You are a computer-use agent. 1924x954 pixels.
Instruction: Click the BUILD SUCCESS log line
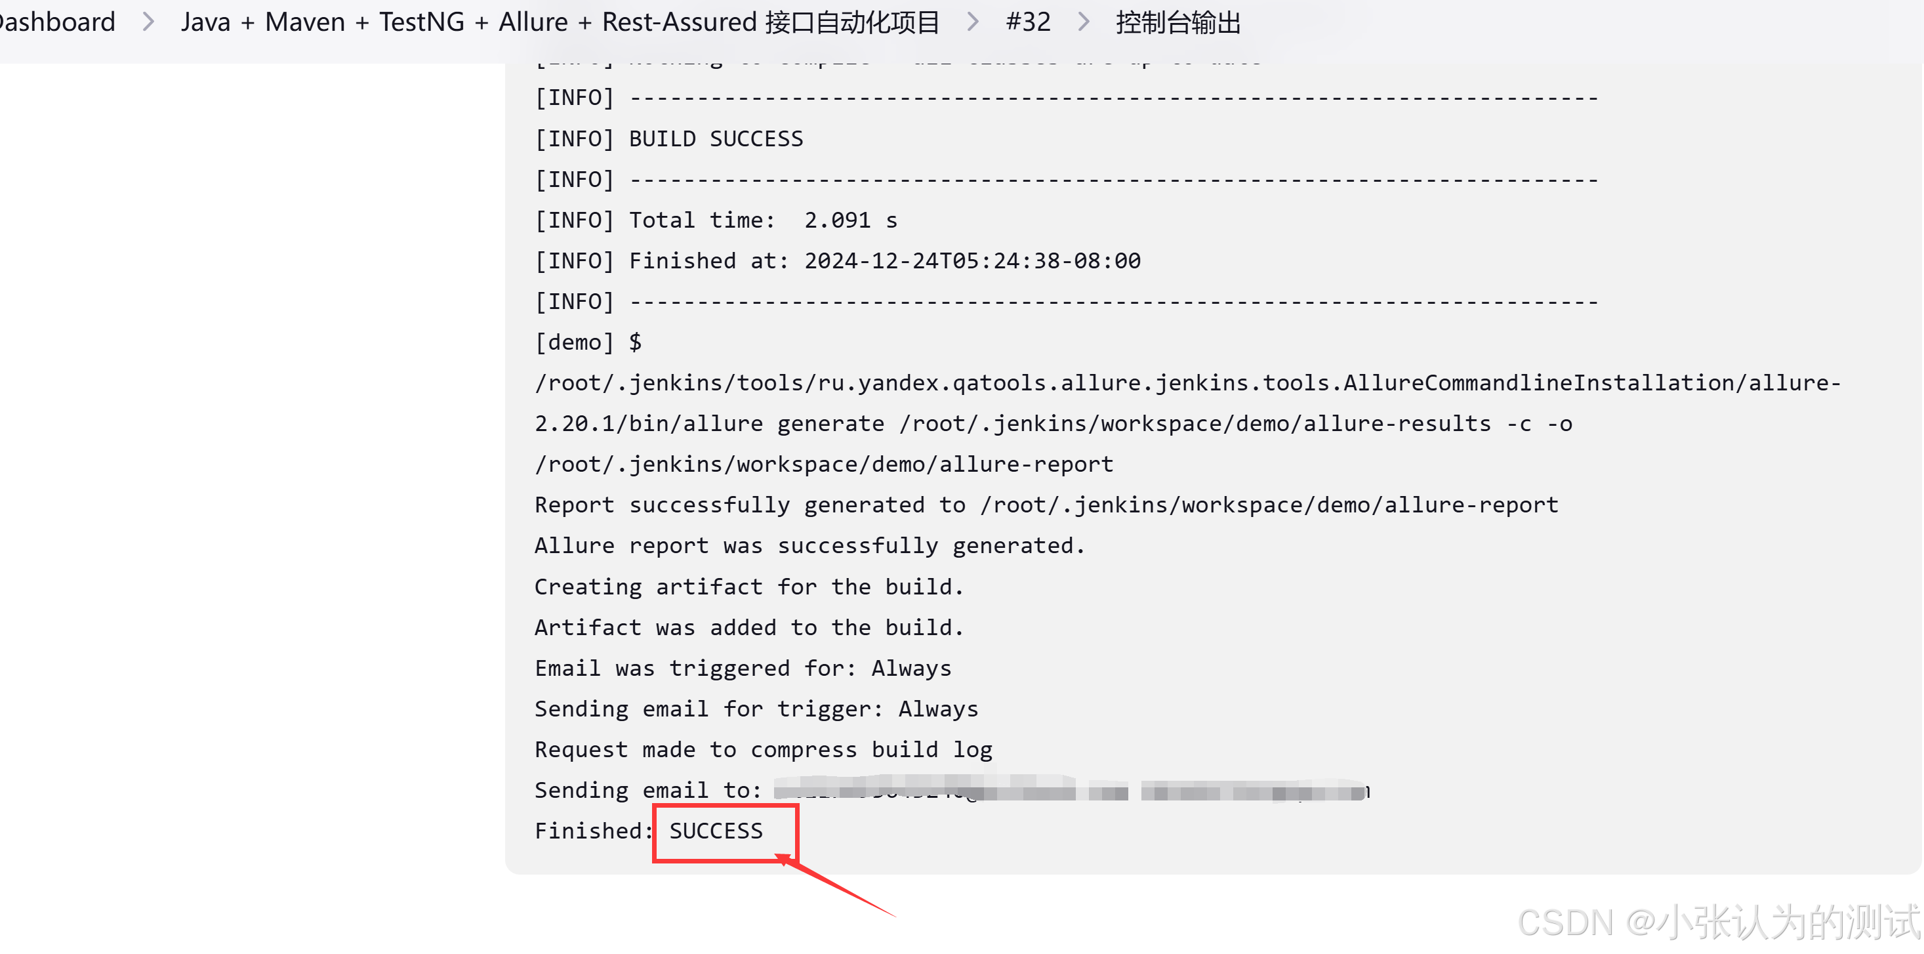click(669, 139)
